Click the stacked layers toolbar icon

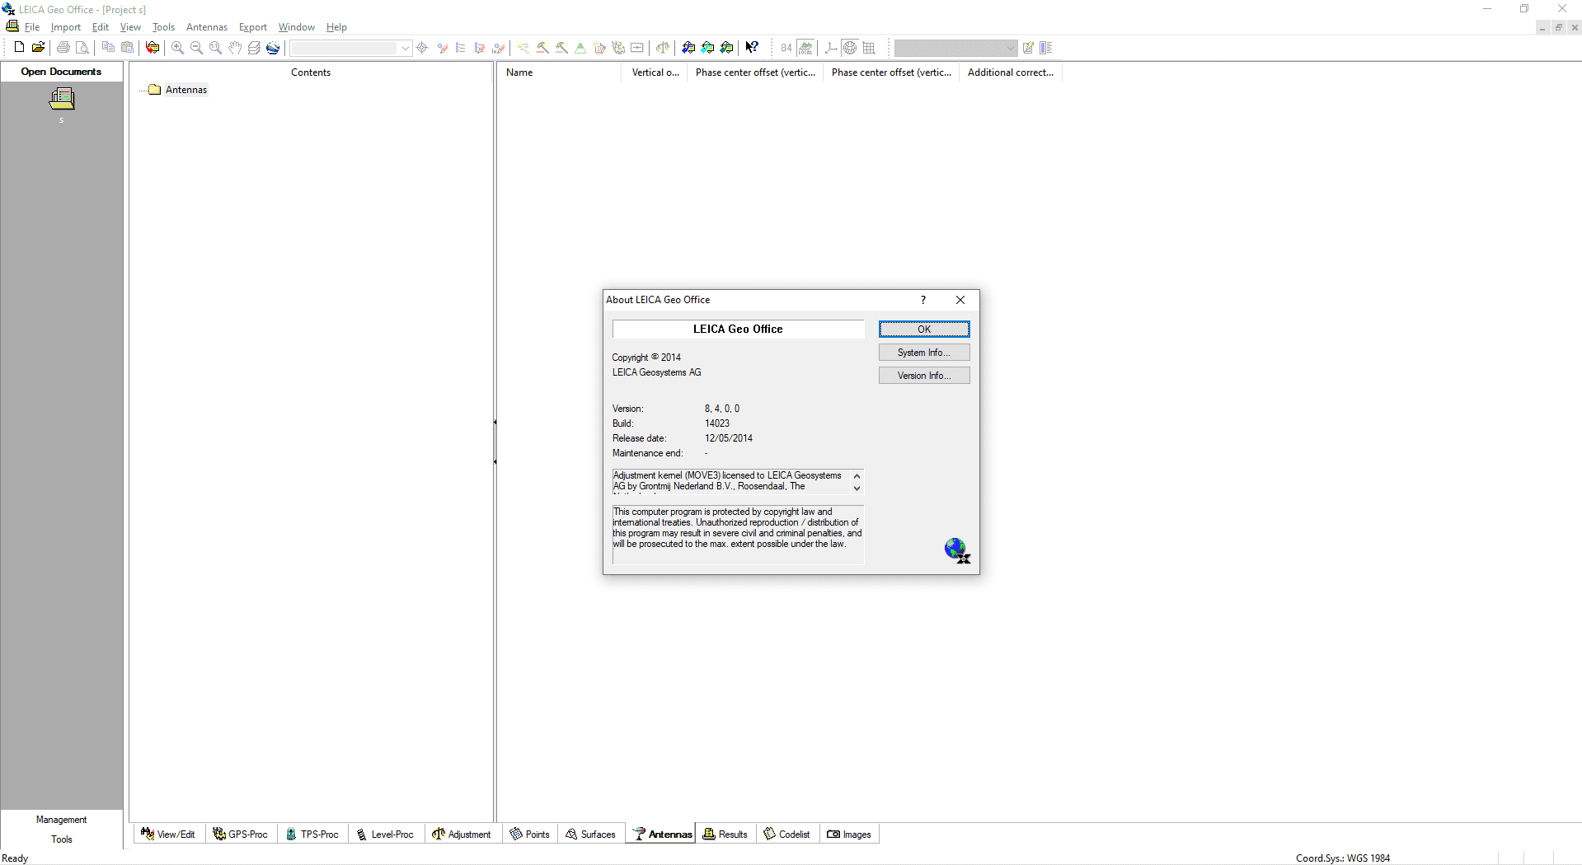[254, 48]
